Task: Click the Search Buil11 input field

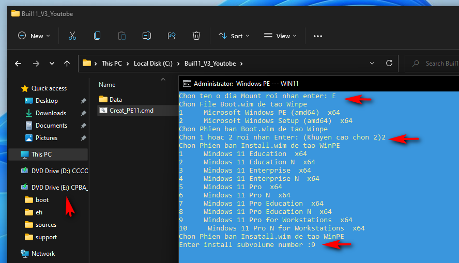Action: click(433, 64)
